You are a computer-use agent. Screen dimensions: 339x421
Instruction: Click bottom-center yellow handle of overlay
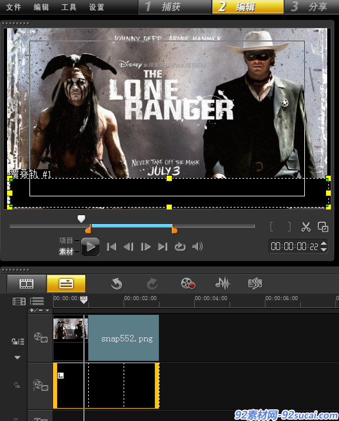click(169, 207)
